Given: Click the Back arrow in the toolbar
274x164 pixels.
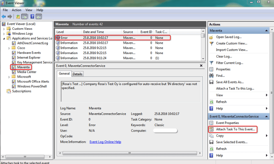Looking at the screenshot, I should pos(4,17).
